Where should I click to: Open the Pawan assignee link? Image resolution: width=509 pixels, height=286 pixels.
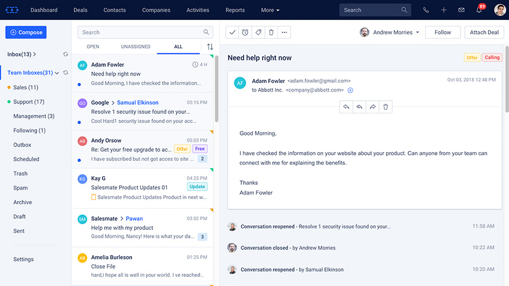(134, 219)
